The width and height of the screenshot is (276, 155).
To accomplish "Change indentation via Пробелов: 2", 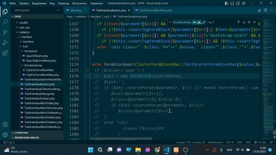I will pos(216,143).
